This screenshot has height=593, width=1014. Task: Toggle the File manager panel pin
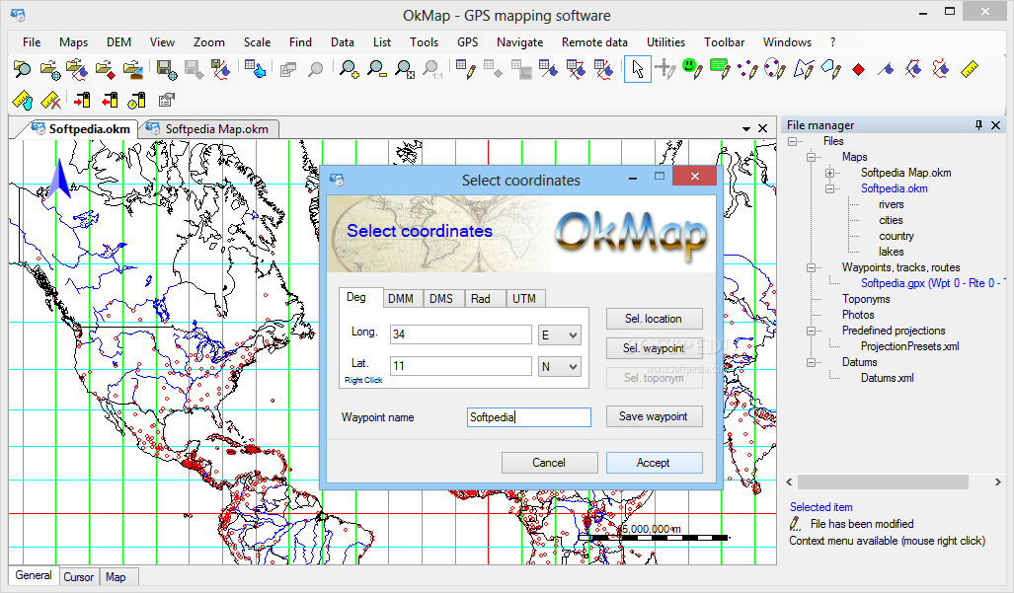pos(979,125)
